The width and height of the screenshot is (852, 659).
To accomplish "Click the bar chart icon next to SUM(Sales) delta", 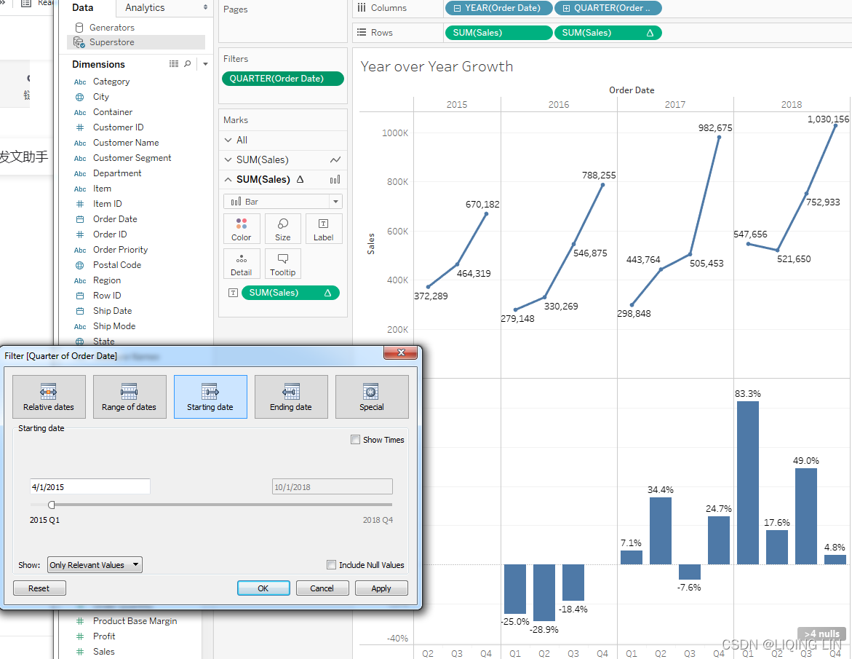I will coord(335,179).
